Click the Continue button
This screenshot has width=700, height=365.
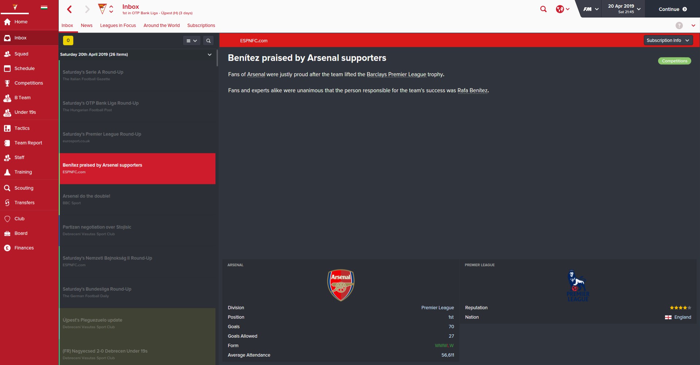tap(673, 9)
